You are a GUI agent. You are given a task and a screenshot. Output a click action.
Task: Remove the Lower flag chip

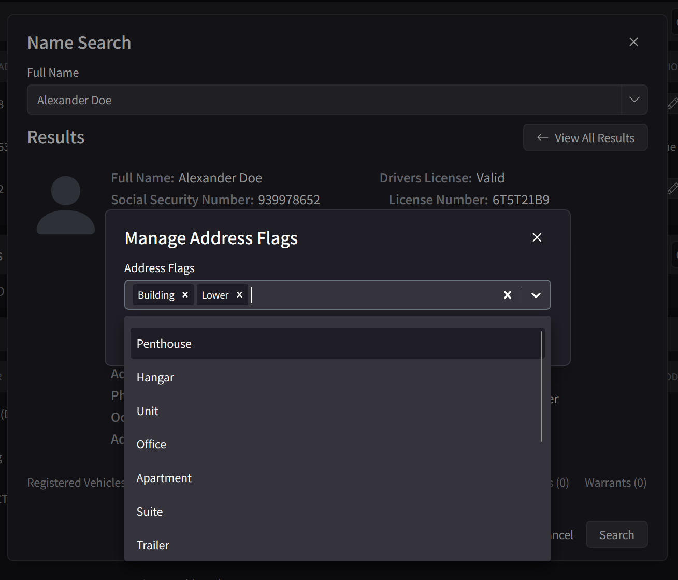point(239,294)
